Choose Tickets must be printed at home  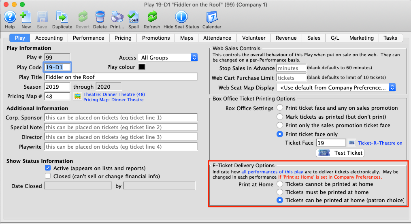pos(280,192)
